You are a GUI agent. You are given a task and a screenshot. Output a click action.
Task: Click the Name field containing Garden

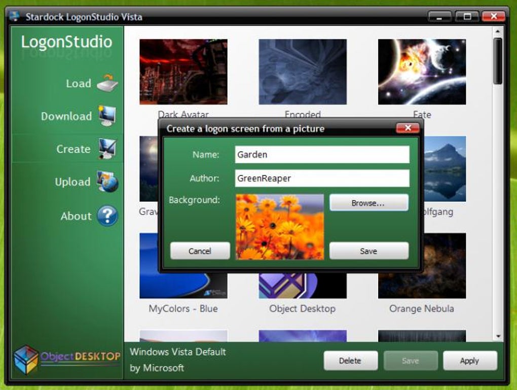[x=322, y=154]
